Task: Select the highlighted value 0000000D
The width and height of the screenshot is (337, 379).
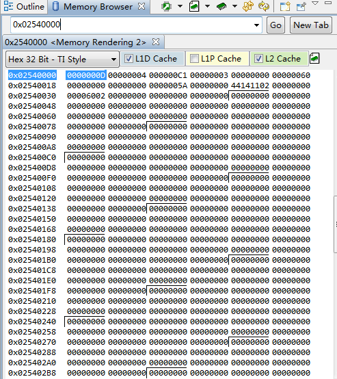Action: 86,75
